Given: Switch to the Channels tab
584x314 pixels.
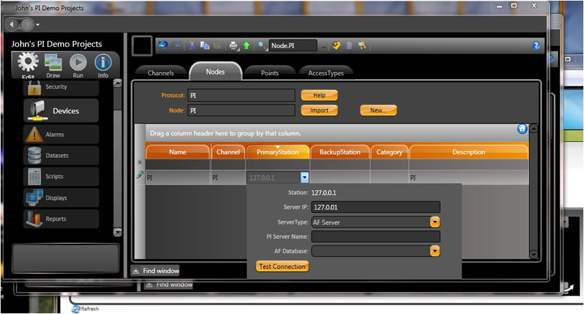Looking at the screenshot, I should (x=161, y=73).
